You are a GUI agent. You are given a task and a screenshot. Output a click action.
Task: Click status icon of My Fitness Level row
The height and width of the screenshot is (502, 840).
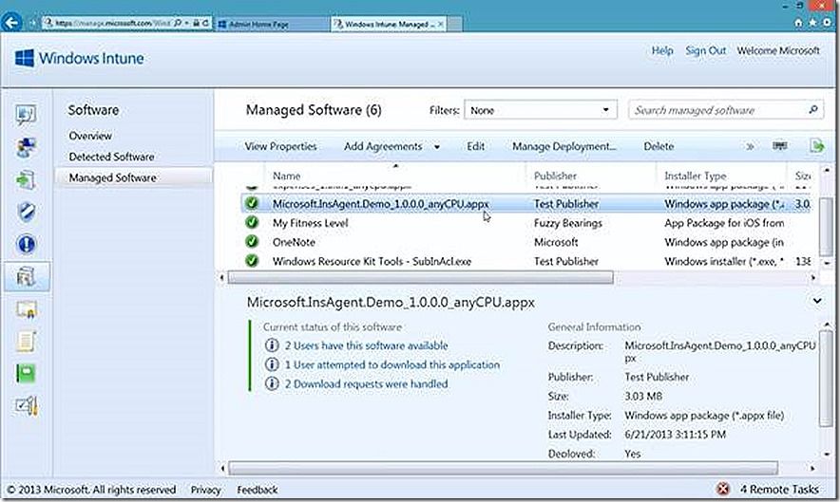[x=251, y=223]
